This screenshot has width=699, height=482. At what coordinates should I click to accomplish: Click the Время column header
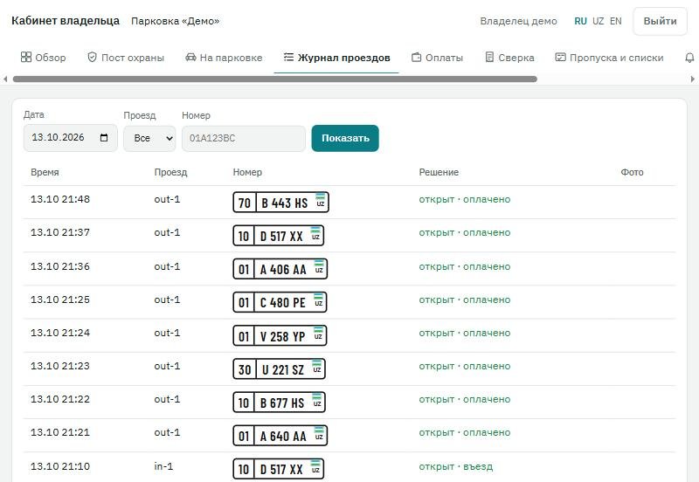(x=45, y=172)
